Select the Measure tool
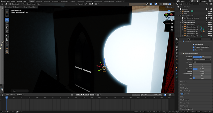 coord(7,40)
